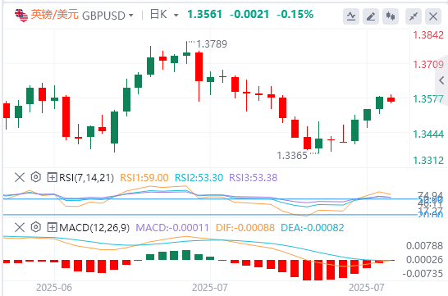
Task: Open the 日K timeframe dropdown
Action: 164,15
